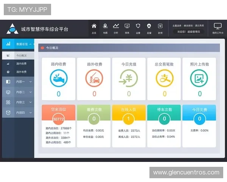Open the 监督 webcam icon
The width and height of the screenshot is (227, 182).
pyautogui.click(x=149, y=26)
